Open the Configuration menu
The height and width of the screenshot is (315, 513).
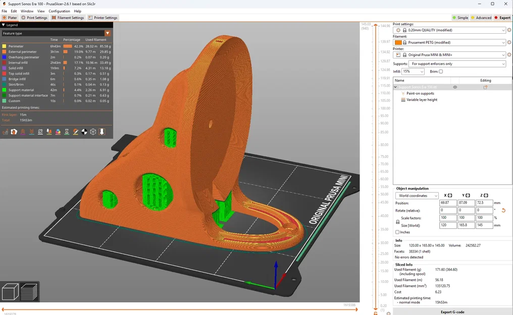point(59,11)
